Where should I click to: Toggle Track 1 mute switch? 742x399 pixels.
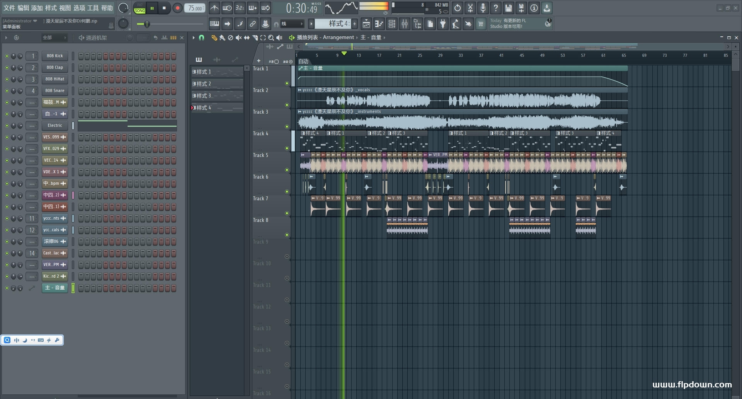click(287, 83)
